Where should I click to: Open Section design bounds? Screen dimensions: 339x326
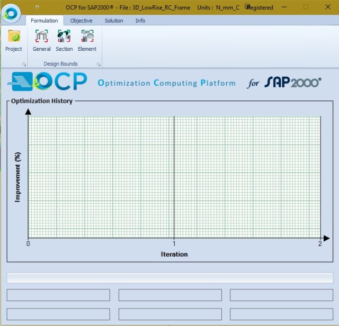(64, 41)
